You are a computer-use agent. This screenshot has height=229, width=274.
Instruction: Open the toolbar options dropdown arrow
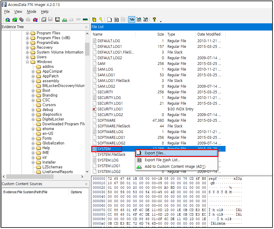point(161,22)
